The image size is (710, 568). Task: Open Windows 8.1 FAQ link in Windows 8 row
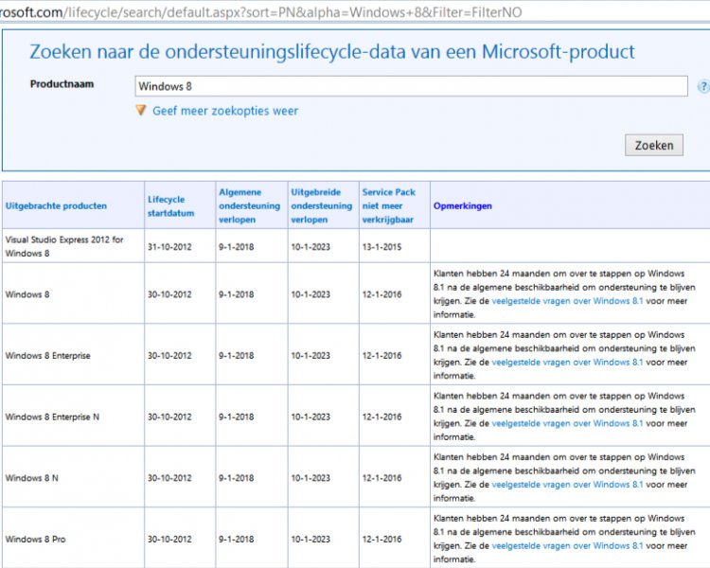click(x=567, y=301)
